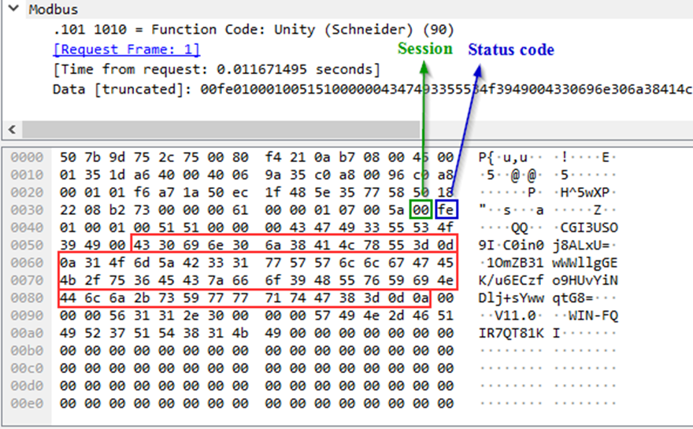
Task: Click the status code byte fe in blue box
Action: [x=445, y=209]
